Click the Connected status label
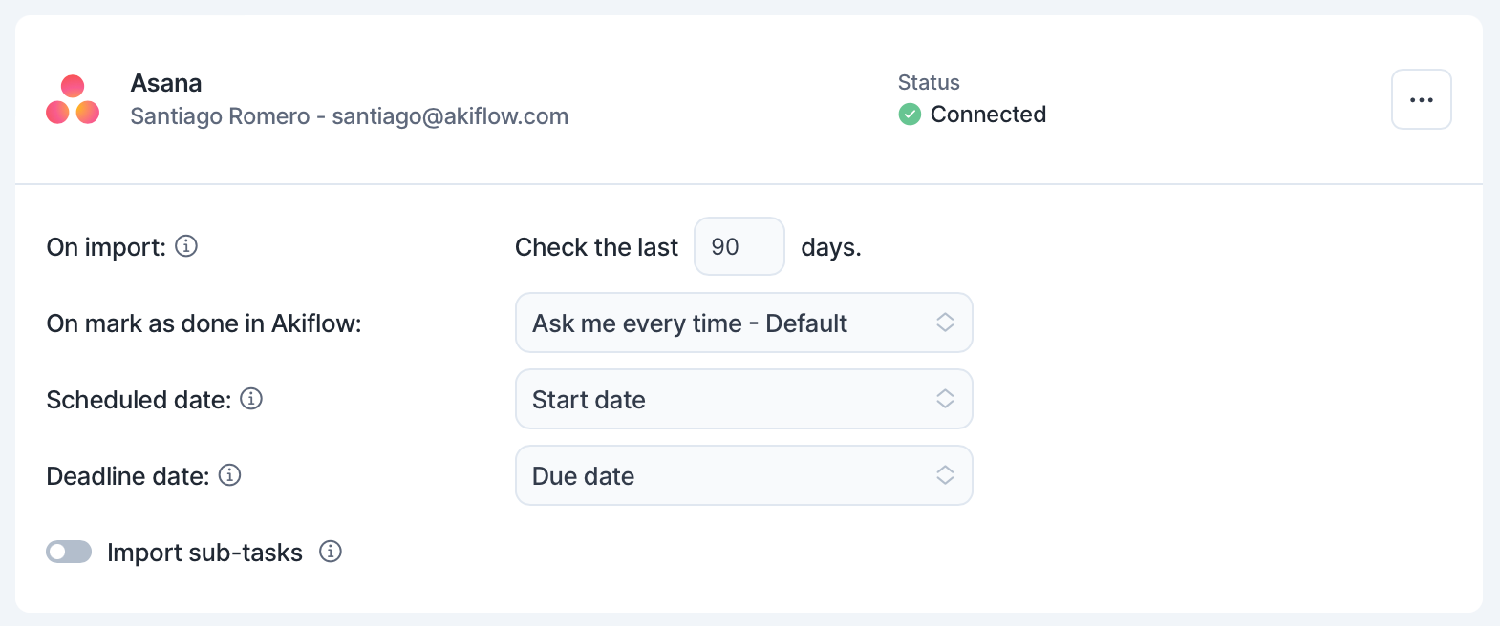 point(988,115)
